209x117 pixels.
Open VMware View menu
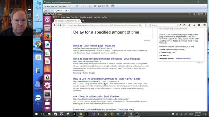[x=52, y=6]
